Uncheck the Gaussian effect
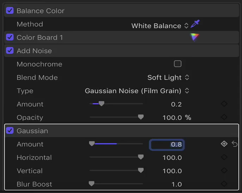This screenshot has height=193, width=242. pyautogui.click(x=10, y=131)
